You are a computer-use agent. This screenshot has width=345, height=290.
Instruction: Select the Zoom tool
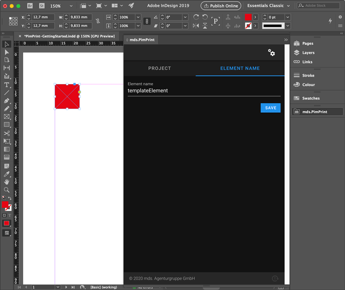click(x=6, y=190)
